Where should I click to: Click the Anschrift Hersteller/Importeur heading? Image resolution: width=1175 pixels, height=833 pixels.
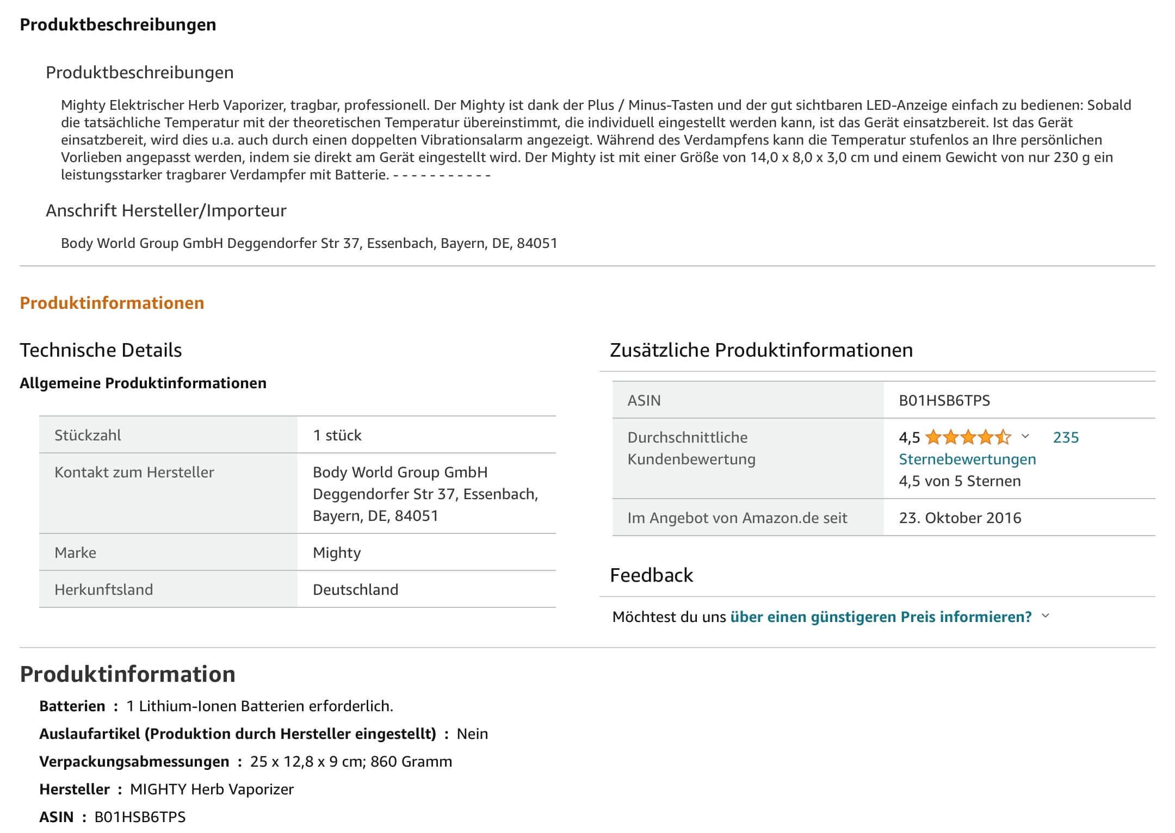click(166, 210)
